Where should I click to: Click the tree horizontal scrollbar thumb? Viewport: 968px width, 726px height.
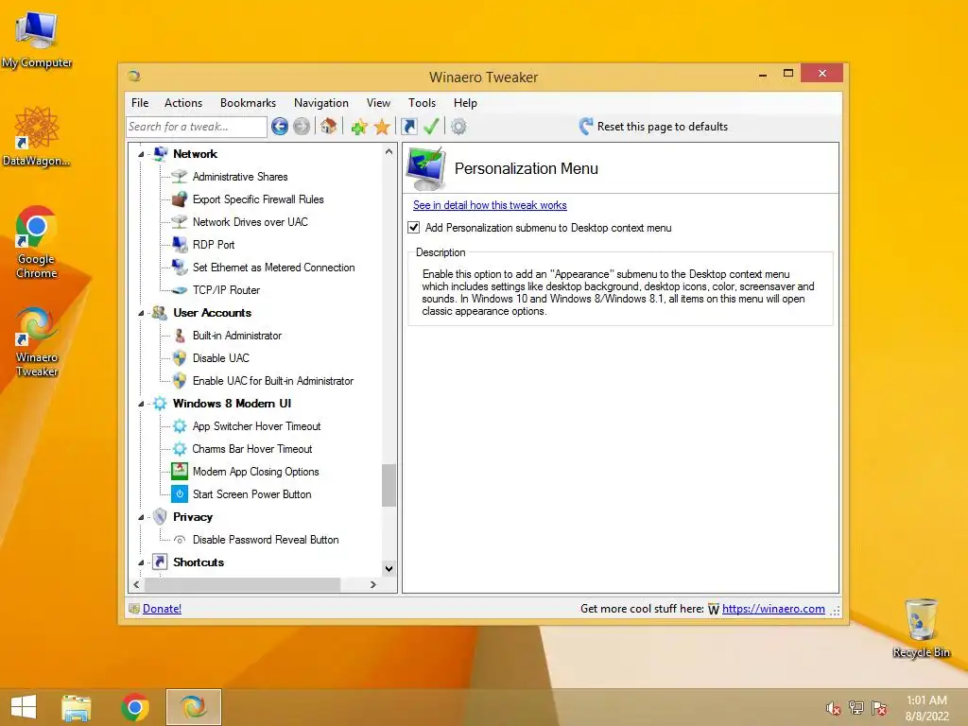pos(243,584)
